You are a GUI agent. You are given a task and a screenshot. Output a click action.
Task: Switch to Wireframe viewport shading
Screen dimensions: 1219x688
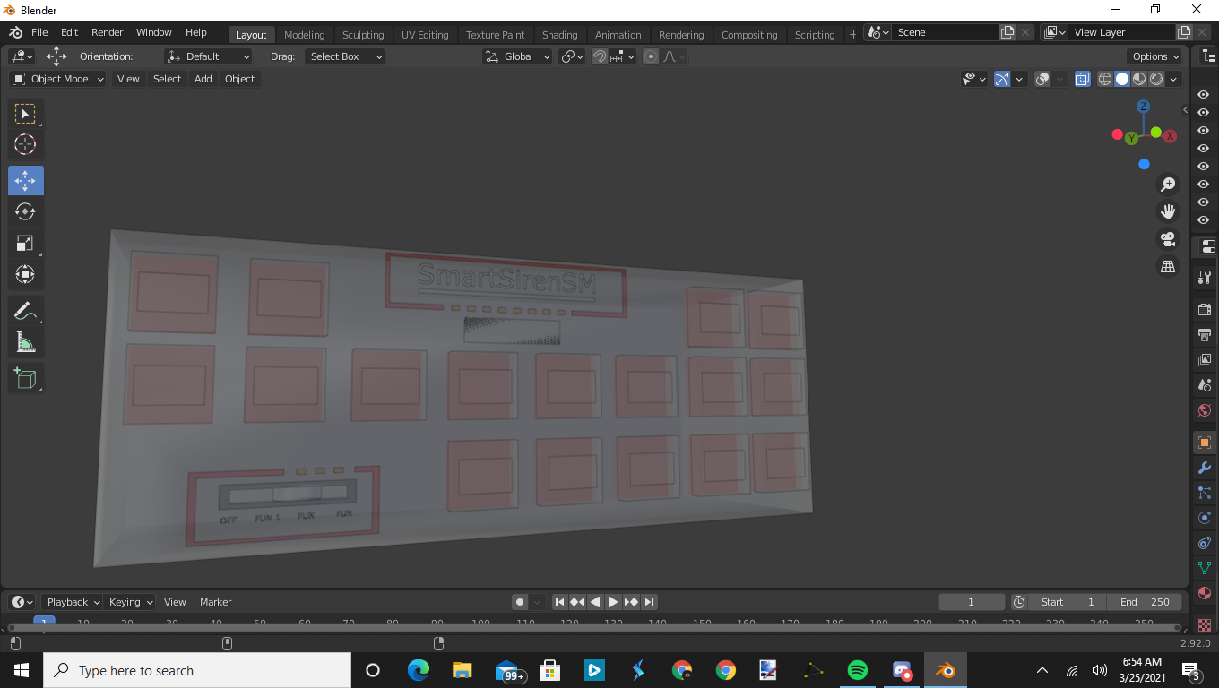(1105, 79)
